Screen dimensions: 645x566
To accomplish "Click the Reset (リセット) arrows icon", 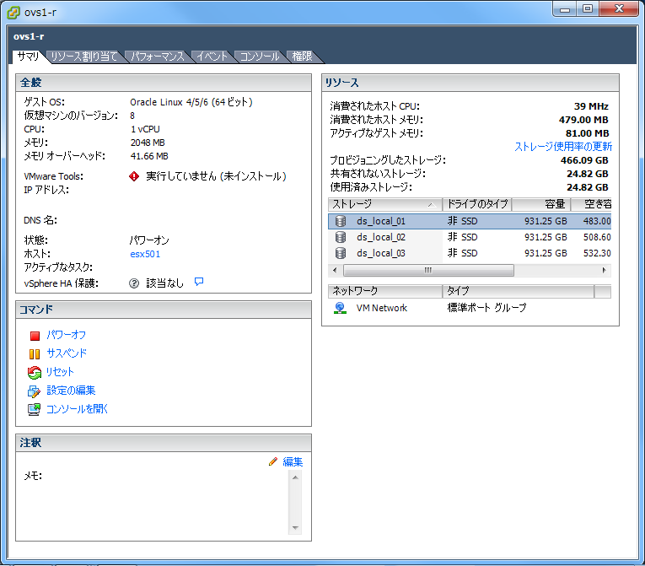I will pyautogui.click(x=35, y=373).
